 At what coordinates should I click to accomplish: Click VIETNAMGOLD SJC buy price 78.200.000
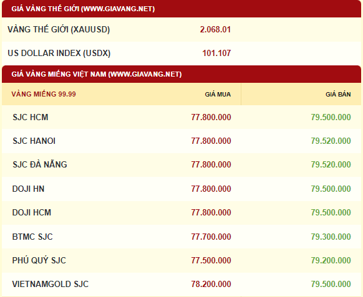pyautogui.click(x=211, y=284)
